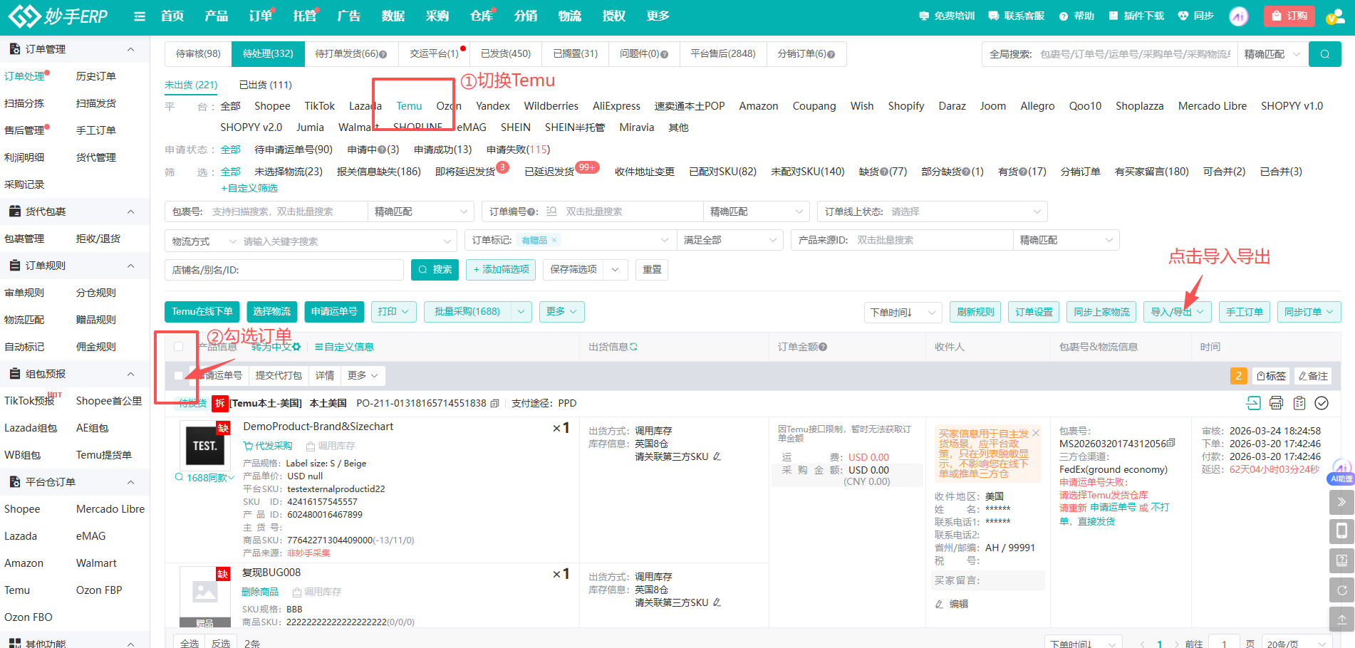
Task: Click the 刷新规则 button
Action: pos(975,312)
